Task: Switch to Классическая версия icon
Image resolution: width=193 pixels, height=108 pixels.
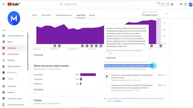Action: [x=4, y=105]
